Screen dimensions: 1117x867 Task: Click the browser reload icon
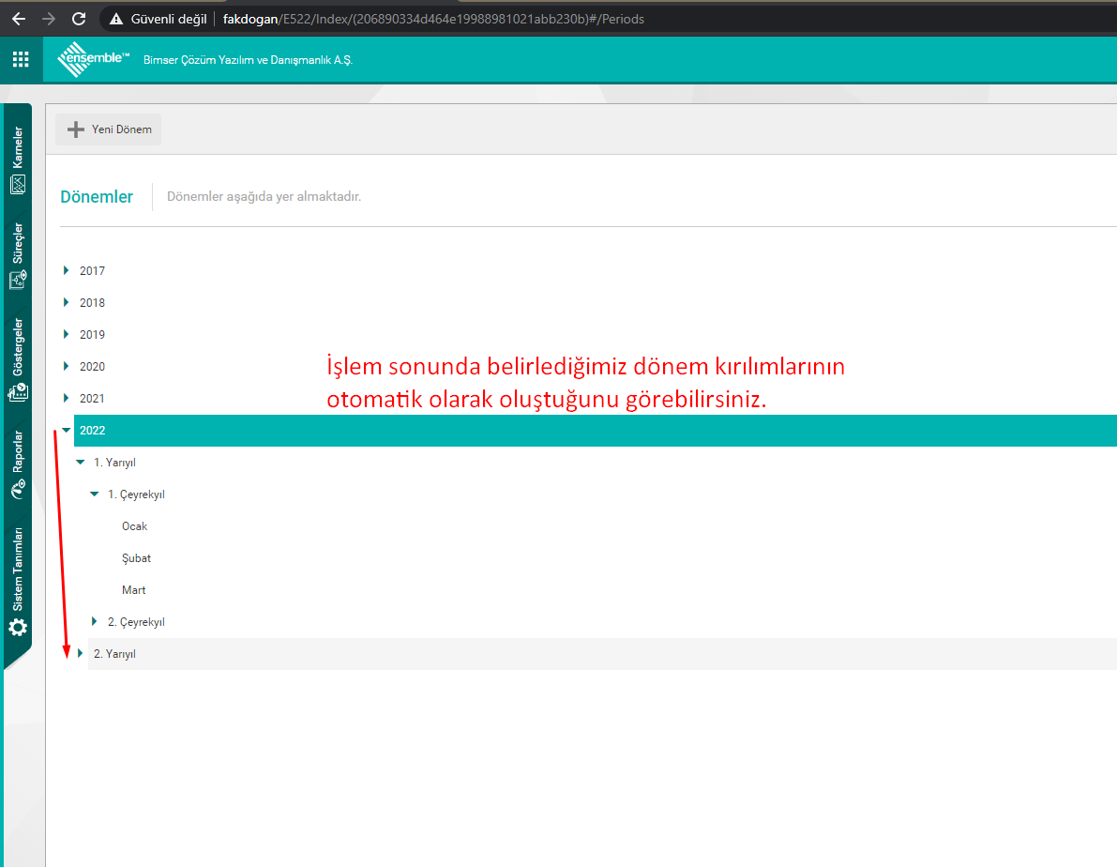tap(79, 19)
